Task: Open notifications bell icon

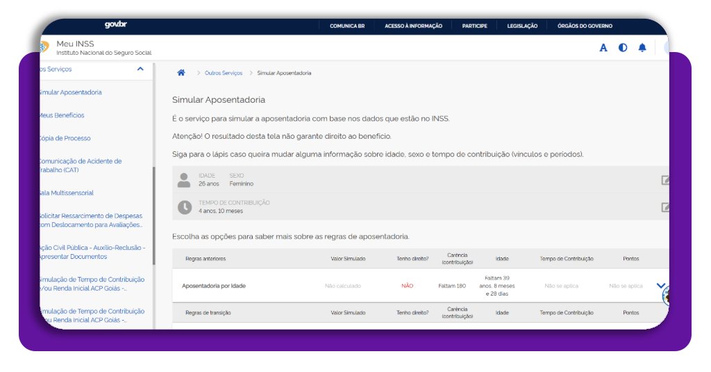Action: (x=642, y=48)
